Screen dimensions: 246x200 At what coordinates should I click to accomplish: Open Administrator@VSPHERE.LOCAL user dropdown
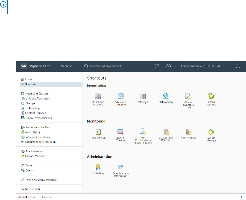[202, 66]
